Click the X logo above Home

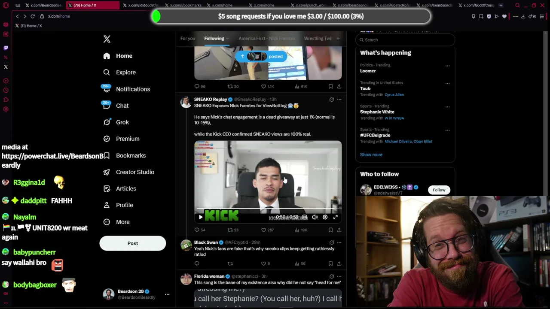tap(107, 39)
